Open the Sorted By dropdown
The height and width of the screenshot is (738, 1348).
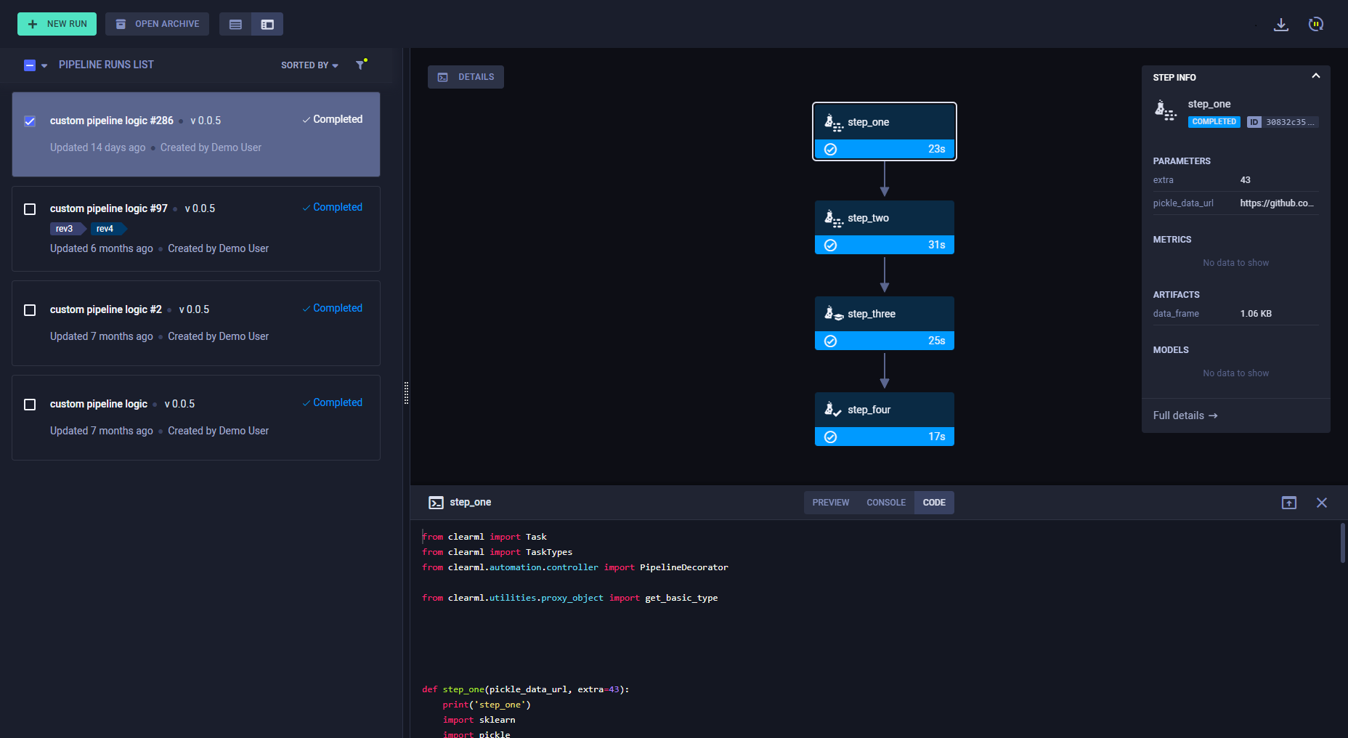tap(309, 65)
